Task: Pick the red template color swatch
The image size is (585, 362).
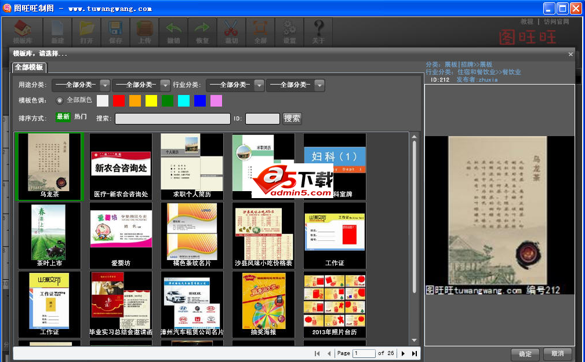Action: (x=119, y=101)
